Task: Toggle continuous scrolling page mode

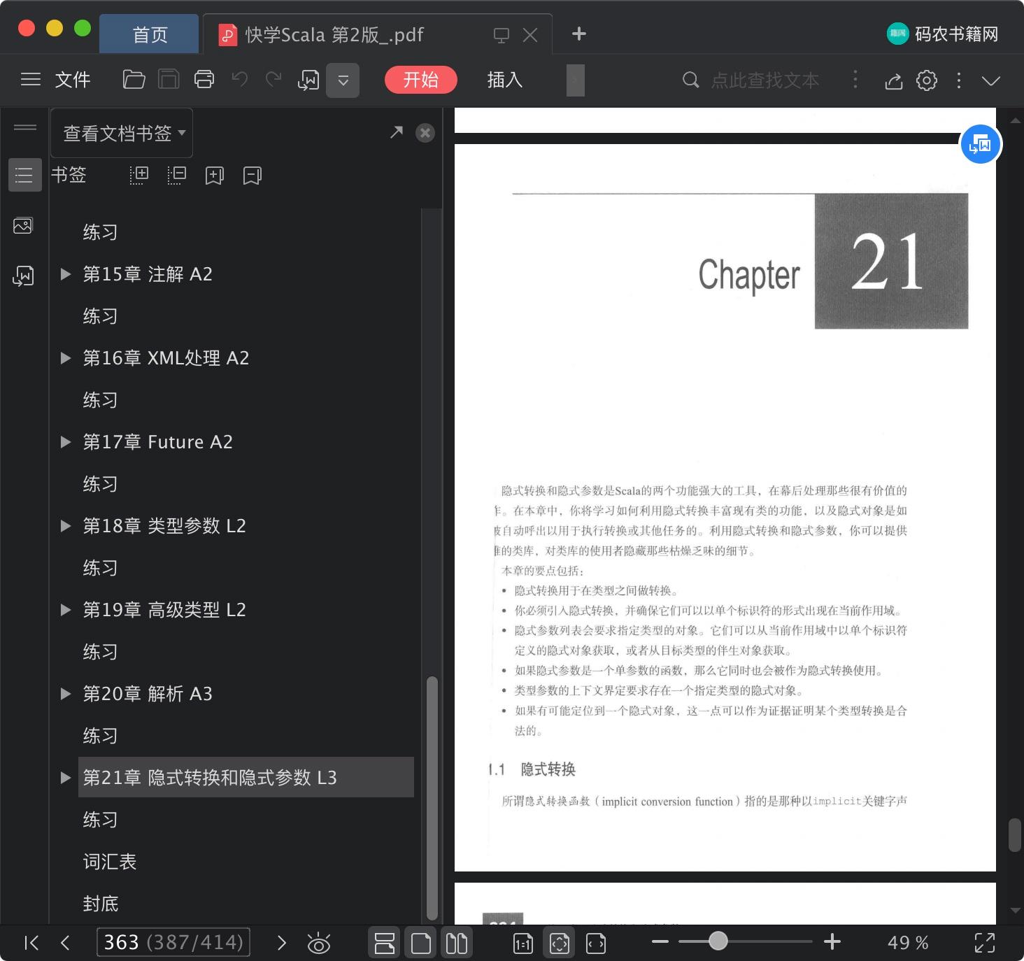Action: pyautogui.click(x=385, y=943)
